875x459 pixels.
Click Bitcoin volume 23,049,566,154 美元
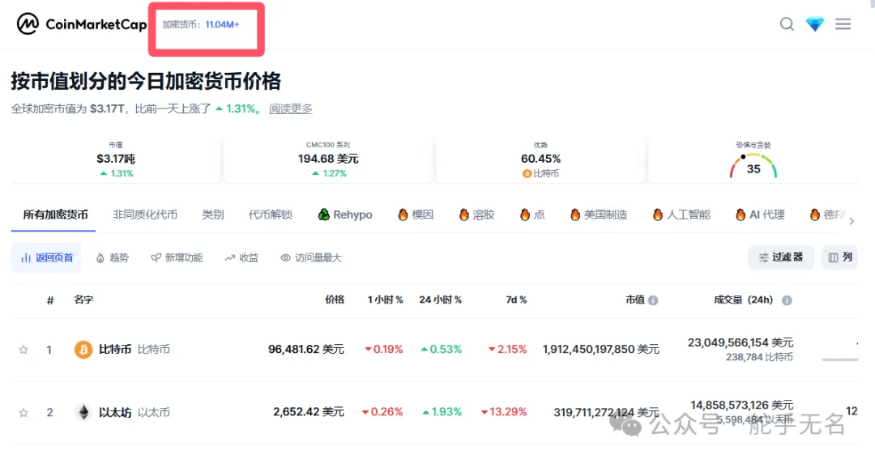(741, 342)
